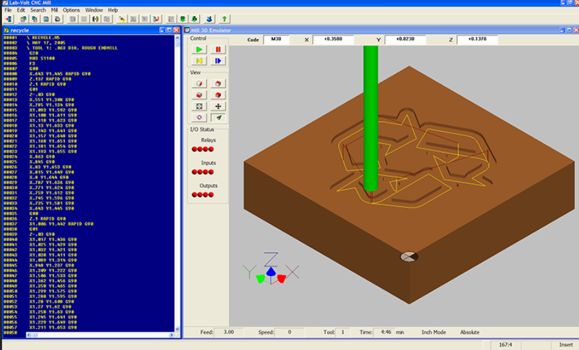Click the first red Relays indicator light
Viewport: 579px width, 350px height.
(195, 149)
